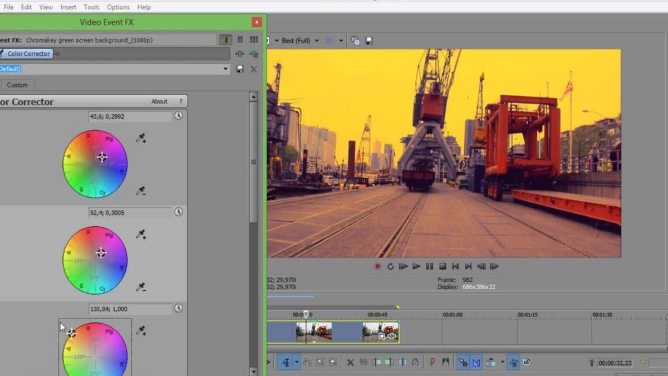668x376 pixels.
Task: Open the Best (Full) preview quality dropdown
Action: (316, 40)
